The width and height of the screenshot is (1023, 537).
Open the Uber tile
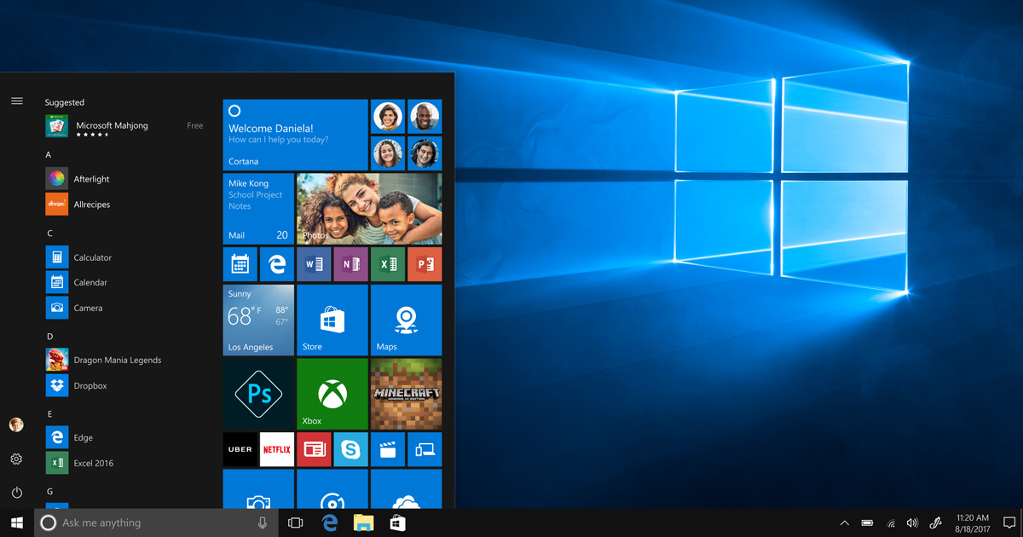240,449
